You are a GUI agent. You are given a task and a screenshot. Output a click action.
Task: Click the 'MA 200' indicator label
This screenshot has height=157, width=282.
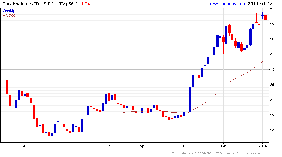[9, 16]
